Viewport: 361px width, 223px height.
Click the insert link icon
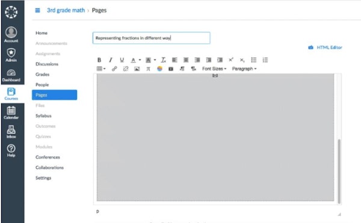[x=114, y=69]
